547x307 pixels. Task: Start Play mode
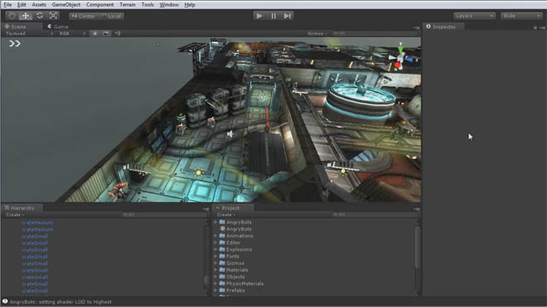pos(259,16)
